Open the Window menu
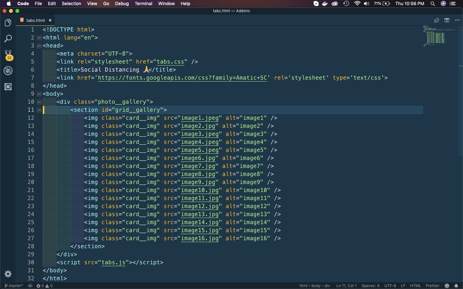 pyautogui.click(x=167, y=4)
